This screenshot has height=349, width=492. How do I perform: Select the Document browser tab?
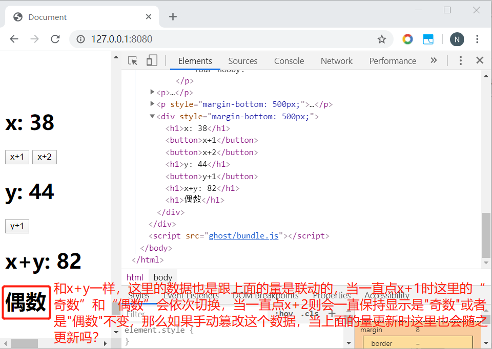[82, 17]
